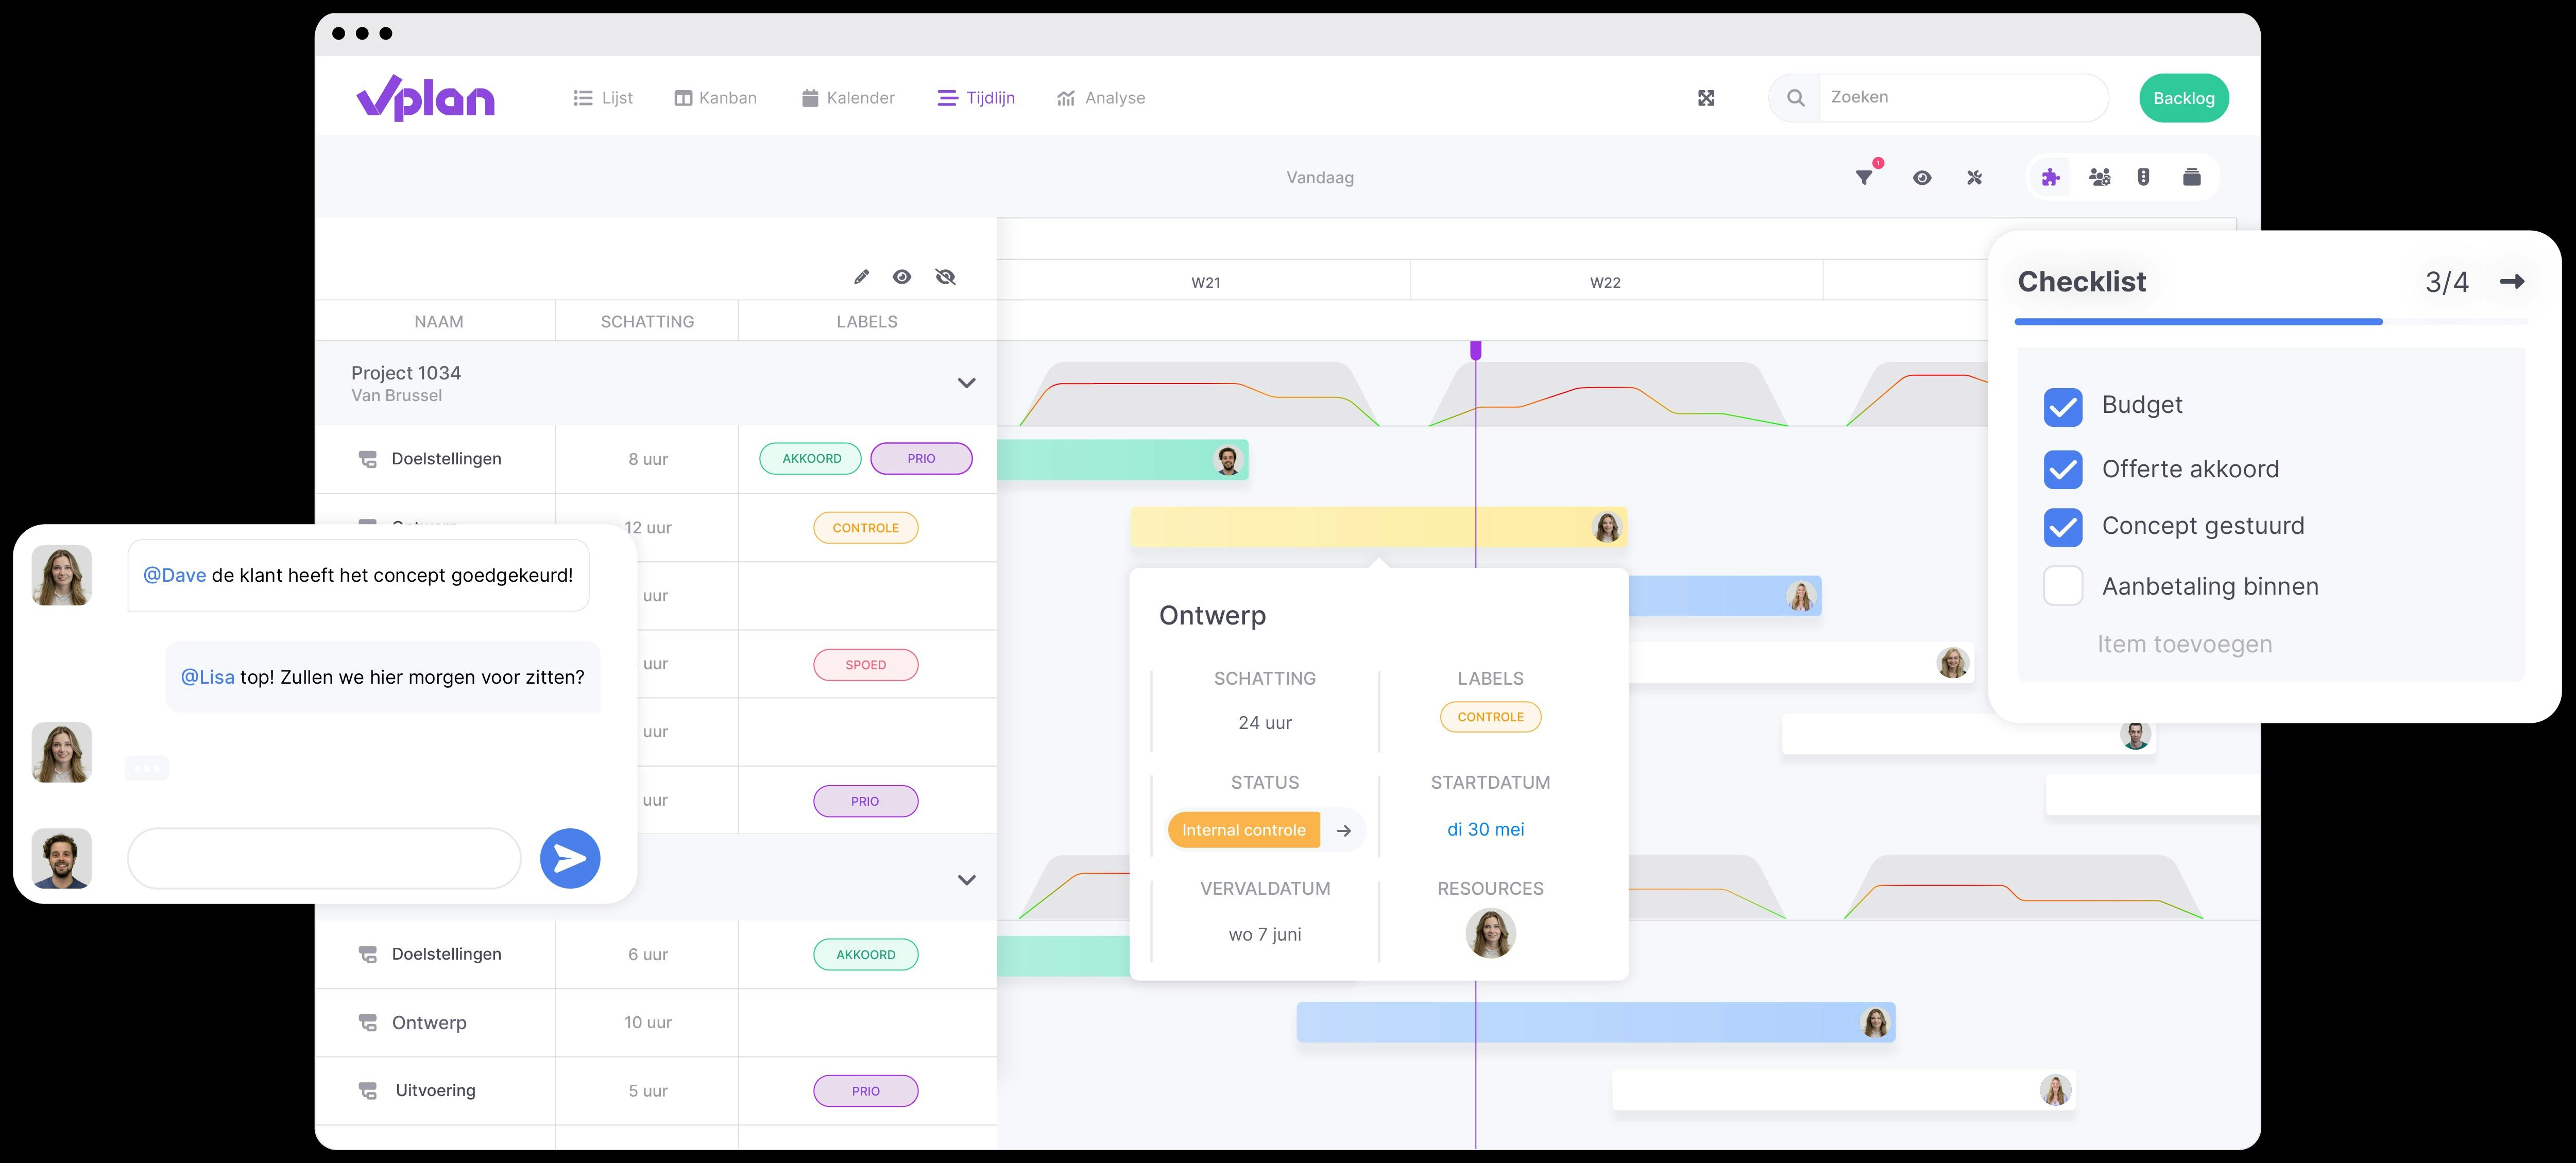Click the traffic light status icon
The width and height of the screenshot is (2576, 1163).
point(2144,177)
